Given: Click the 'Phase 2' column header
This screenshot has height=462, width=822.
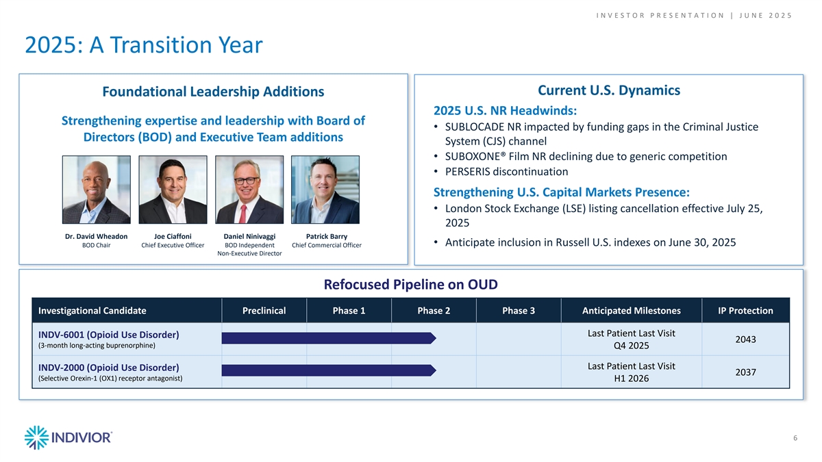Looking at the screenshot, I should [x=434, y=311].
